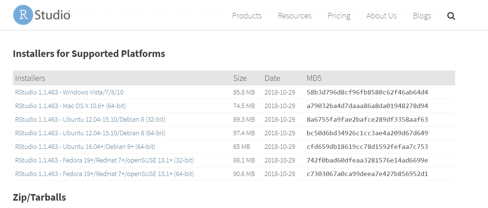Click the Zip/Tarballs heading
Image resolution: width=488 pixels, height=208 pixels.
39,197
